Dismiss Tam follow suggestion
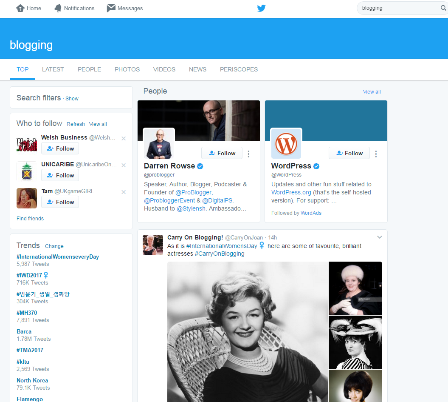The image size is (448, 402). click(x=124, y=192)
